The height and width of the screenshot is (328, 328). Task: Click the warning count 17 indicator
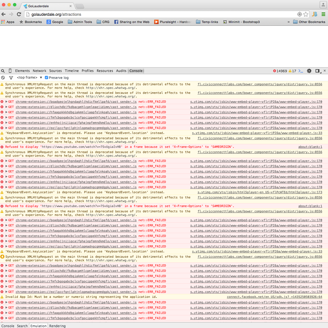coord(292,71)
